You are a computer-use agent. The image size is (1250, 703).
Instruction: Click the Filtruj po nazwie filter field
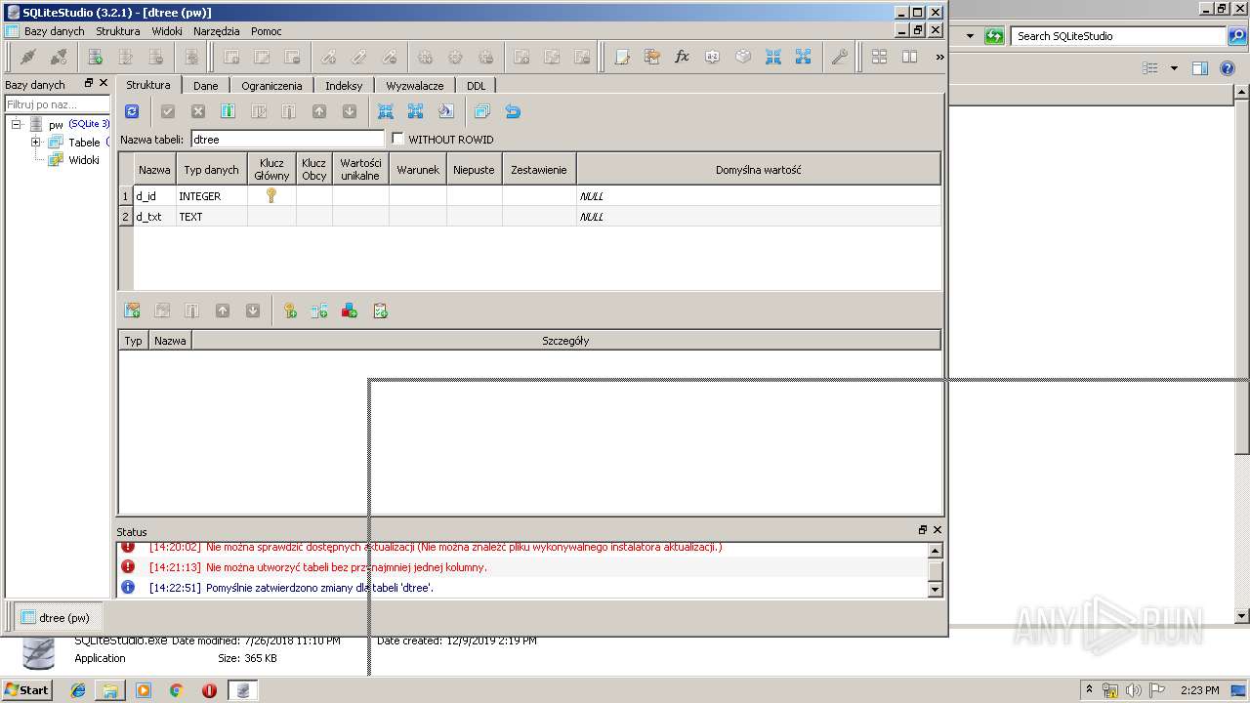click(58, 104)
